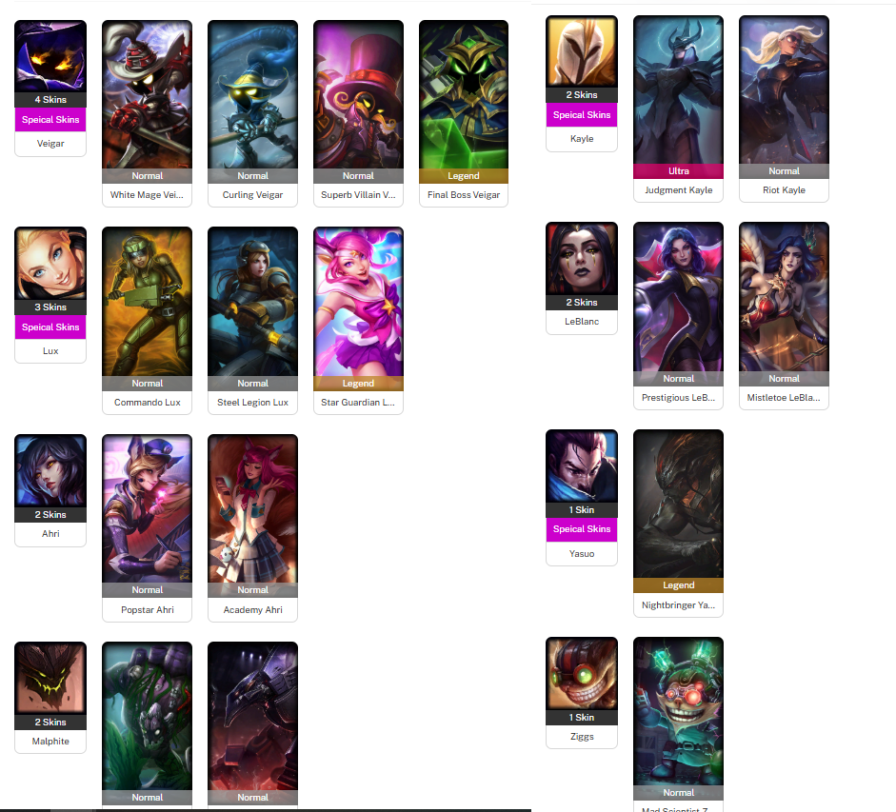Click Speical Skins badge under Veigar
The image size is (896, 812).
point(50,119)
